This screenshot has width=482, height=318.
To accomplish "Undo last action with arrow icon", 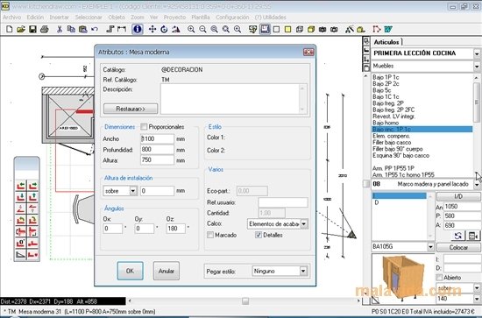I will (95, 30).
